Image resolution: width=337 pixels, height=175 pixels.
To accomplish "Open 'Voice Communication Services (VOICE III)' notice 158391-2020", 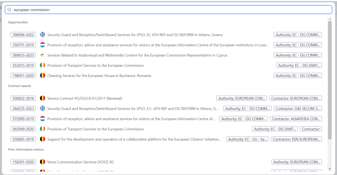I will 80,162.
